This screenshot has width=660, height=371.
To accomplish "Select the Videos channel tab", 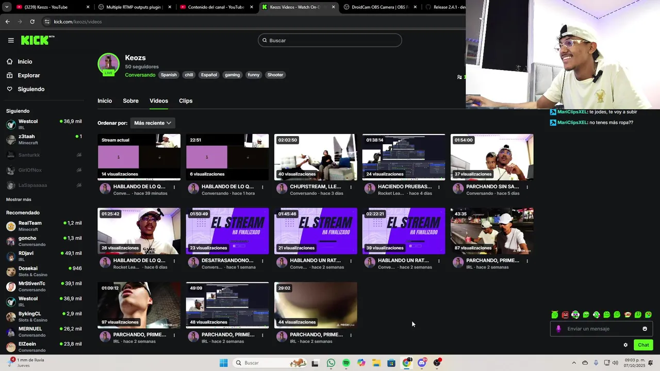I will 159,101.
